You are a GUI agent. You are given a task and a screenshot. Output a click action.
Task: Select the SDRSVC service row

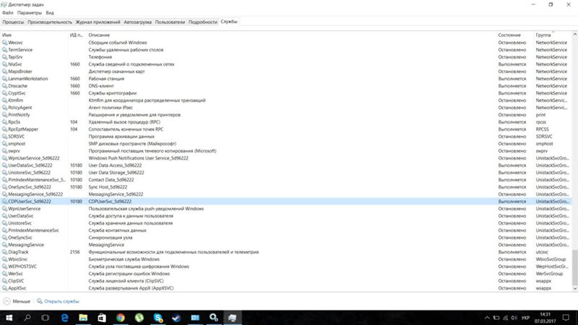coord(286,136)
